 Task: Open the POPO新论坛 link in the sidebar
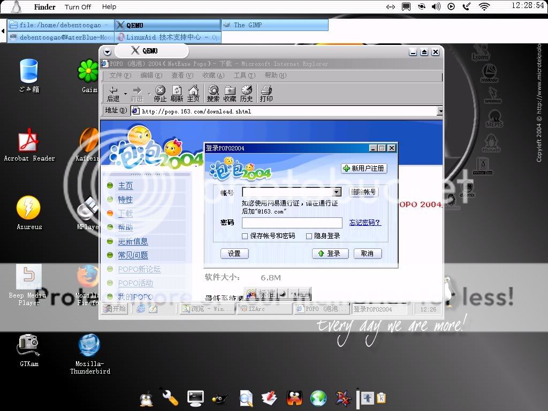(140, 269)
